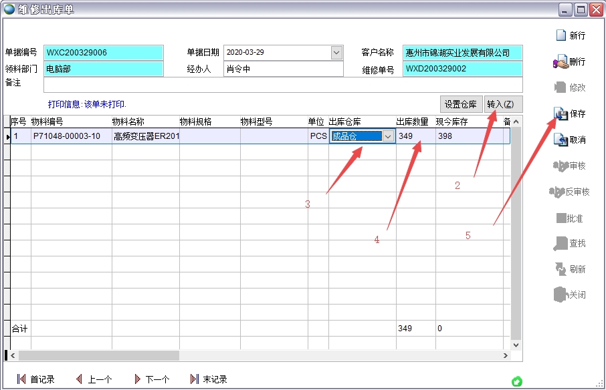606x390 pixels.
Task: Click the 新行 icon to add a row
Action: (568, 35)
